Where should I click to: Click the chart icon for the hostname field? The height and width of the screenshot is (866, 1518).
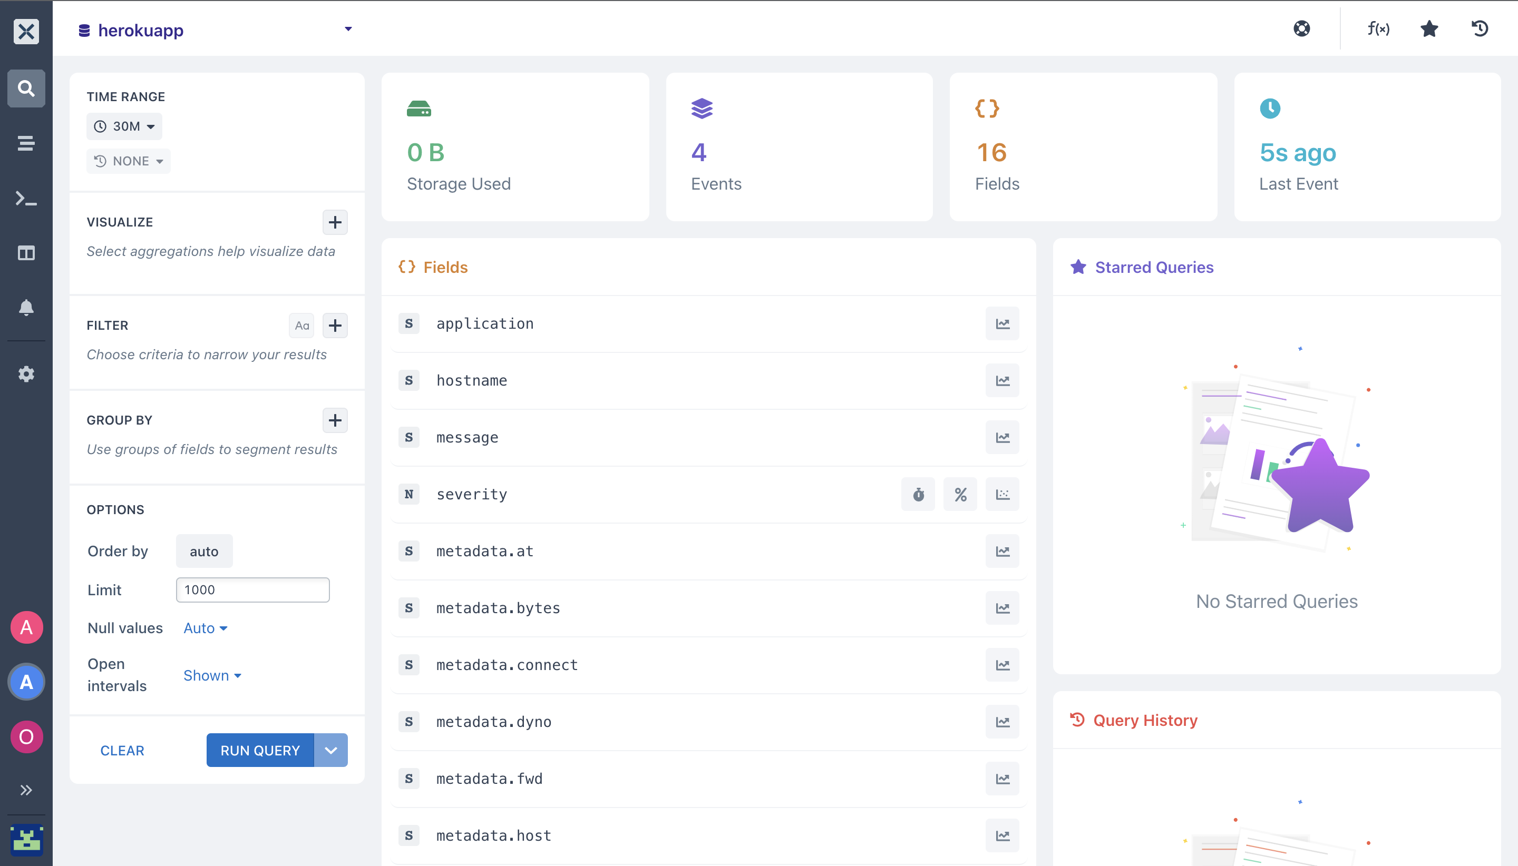coord(1003,381)
